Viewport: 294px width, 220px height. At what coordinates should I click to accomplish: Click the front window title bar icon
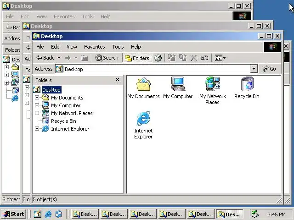(x=36, y=36)
